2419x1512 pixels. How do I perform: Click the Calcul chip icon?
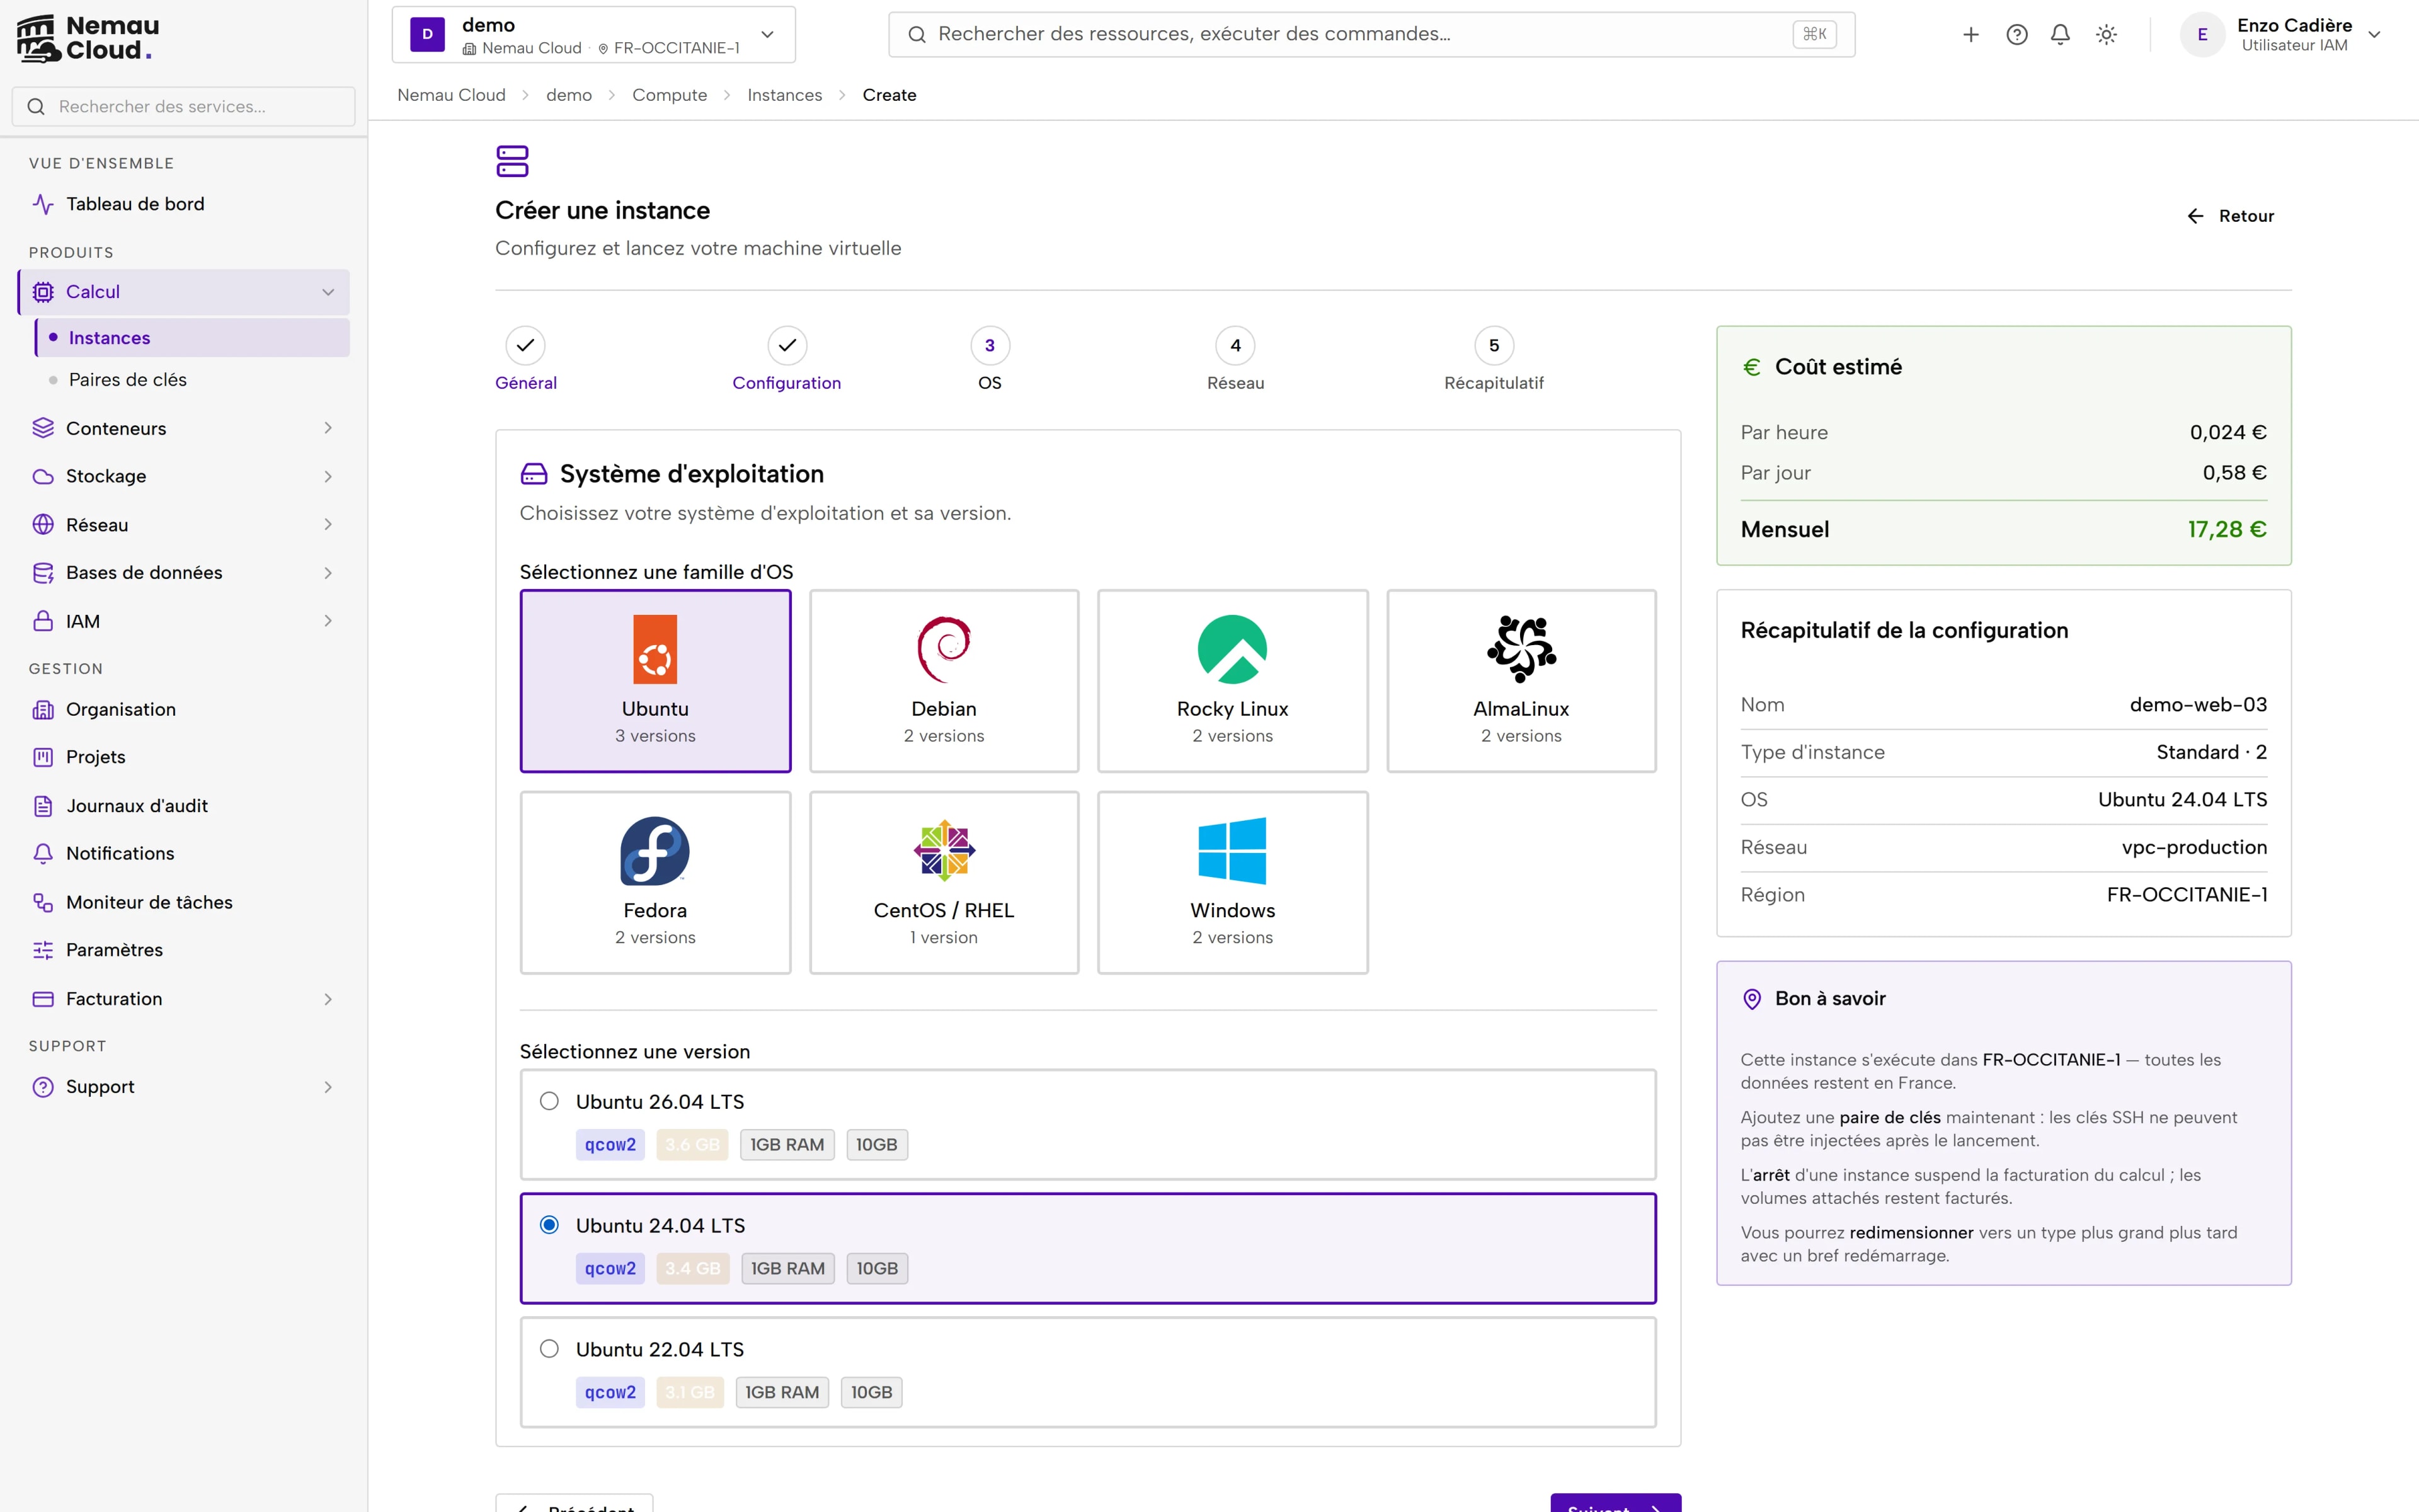tap(43, 292)
